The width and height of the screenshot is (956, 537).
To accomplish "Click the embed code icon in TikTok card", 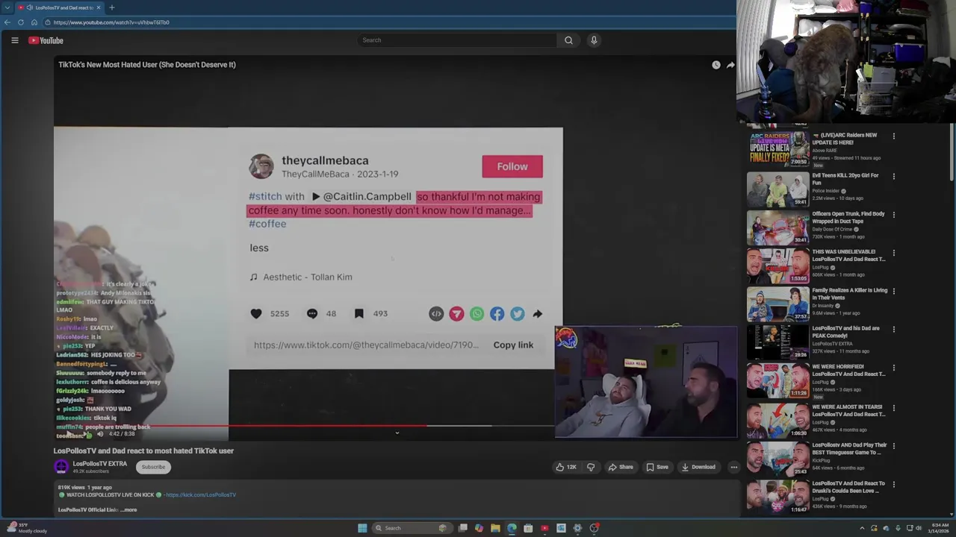I will [436, 314].
